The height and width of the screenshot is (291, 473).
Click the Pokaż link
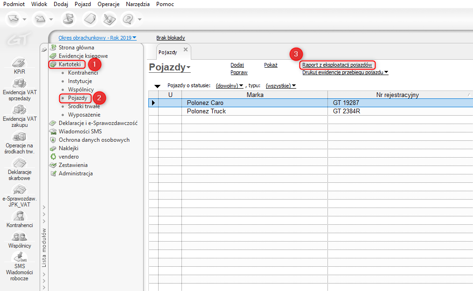click(x=271, y=65)
